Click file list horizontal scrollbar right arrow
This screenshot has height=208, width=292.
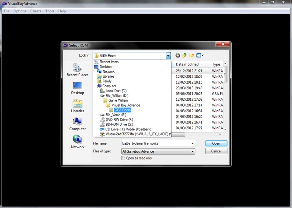click(220, 134)
